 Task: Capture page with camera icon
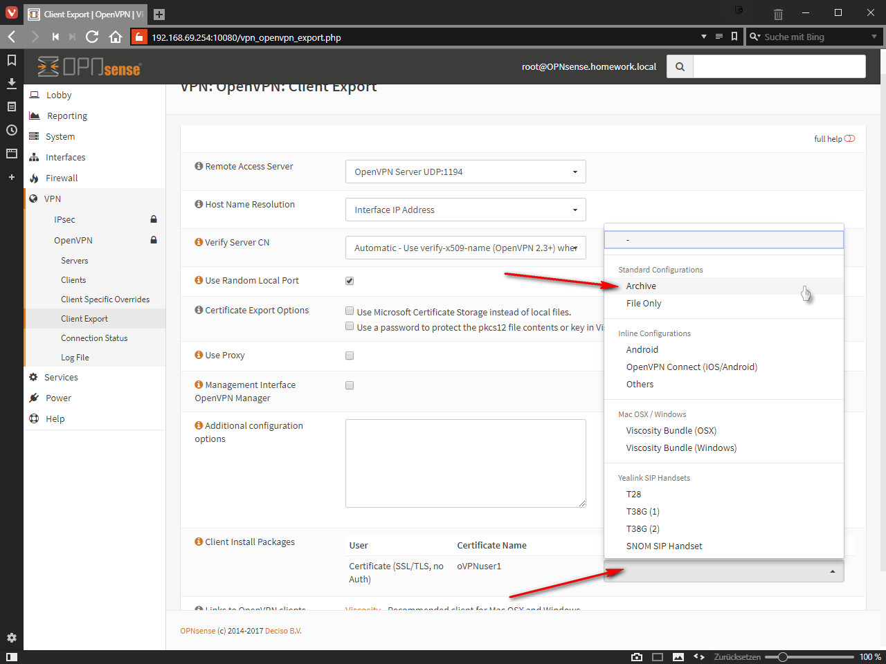(x=637, y=657)
